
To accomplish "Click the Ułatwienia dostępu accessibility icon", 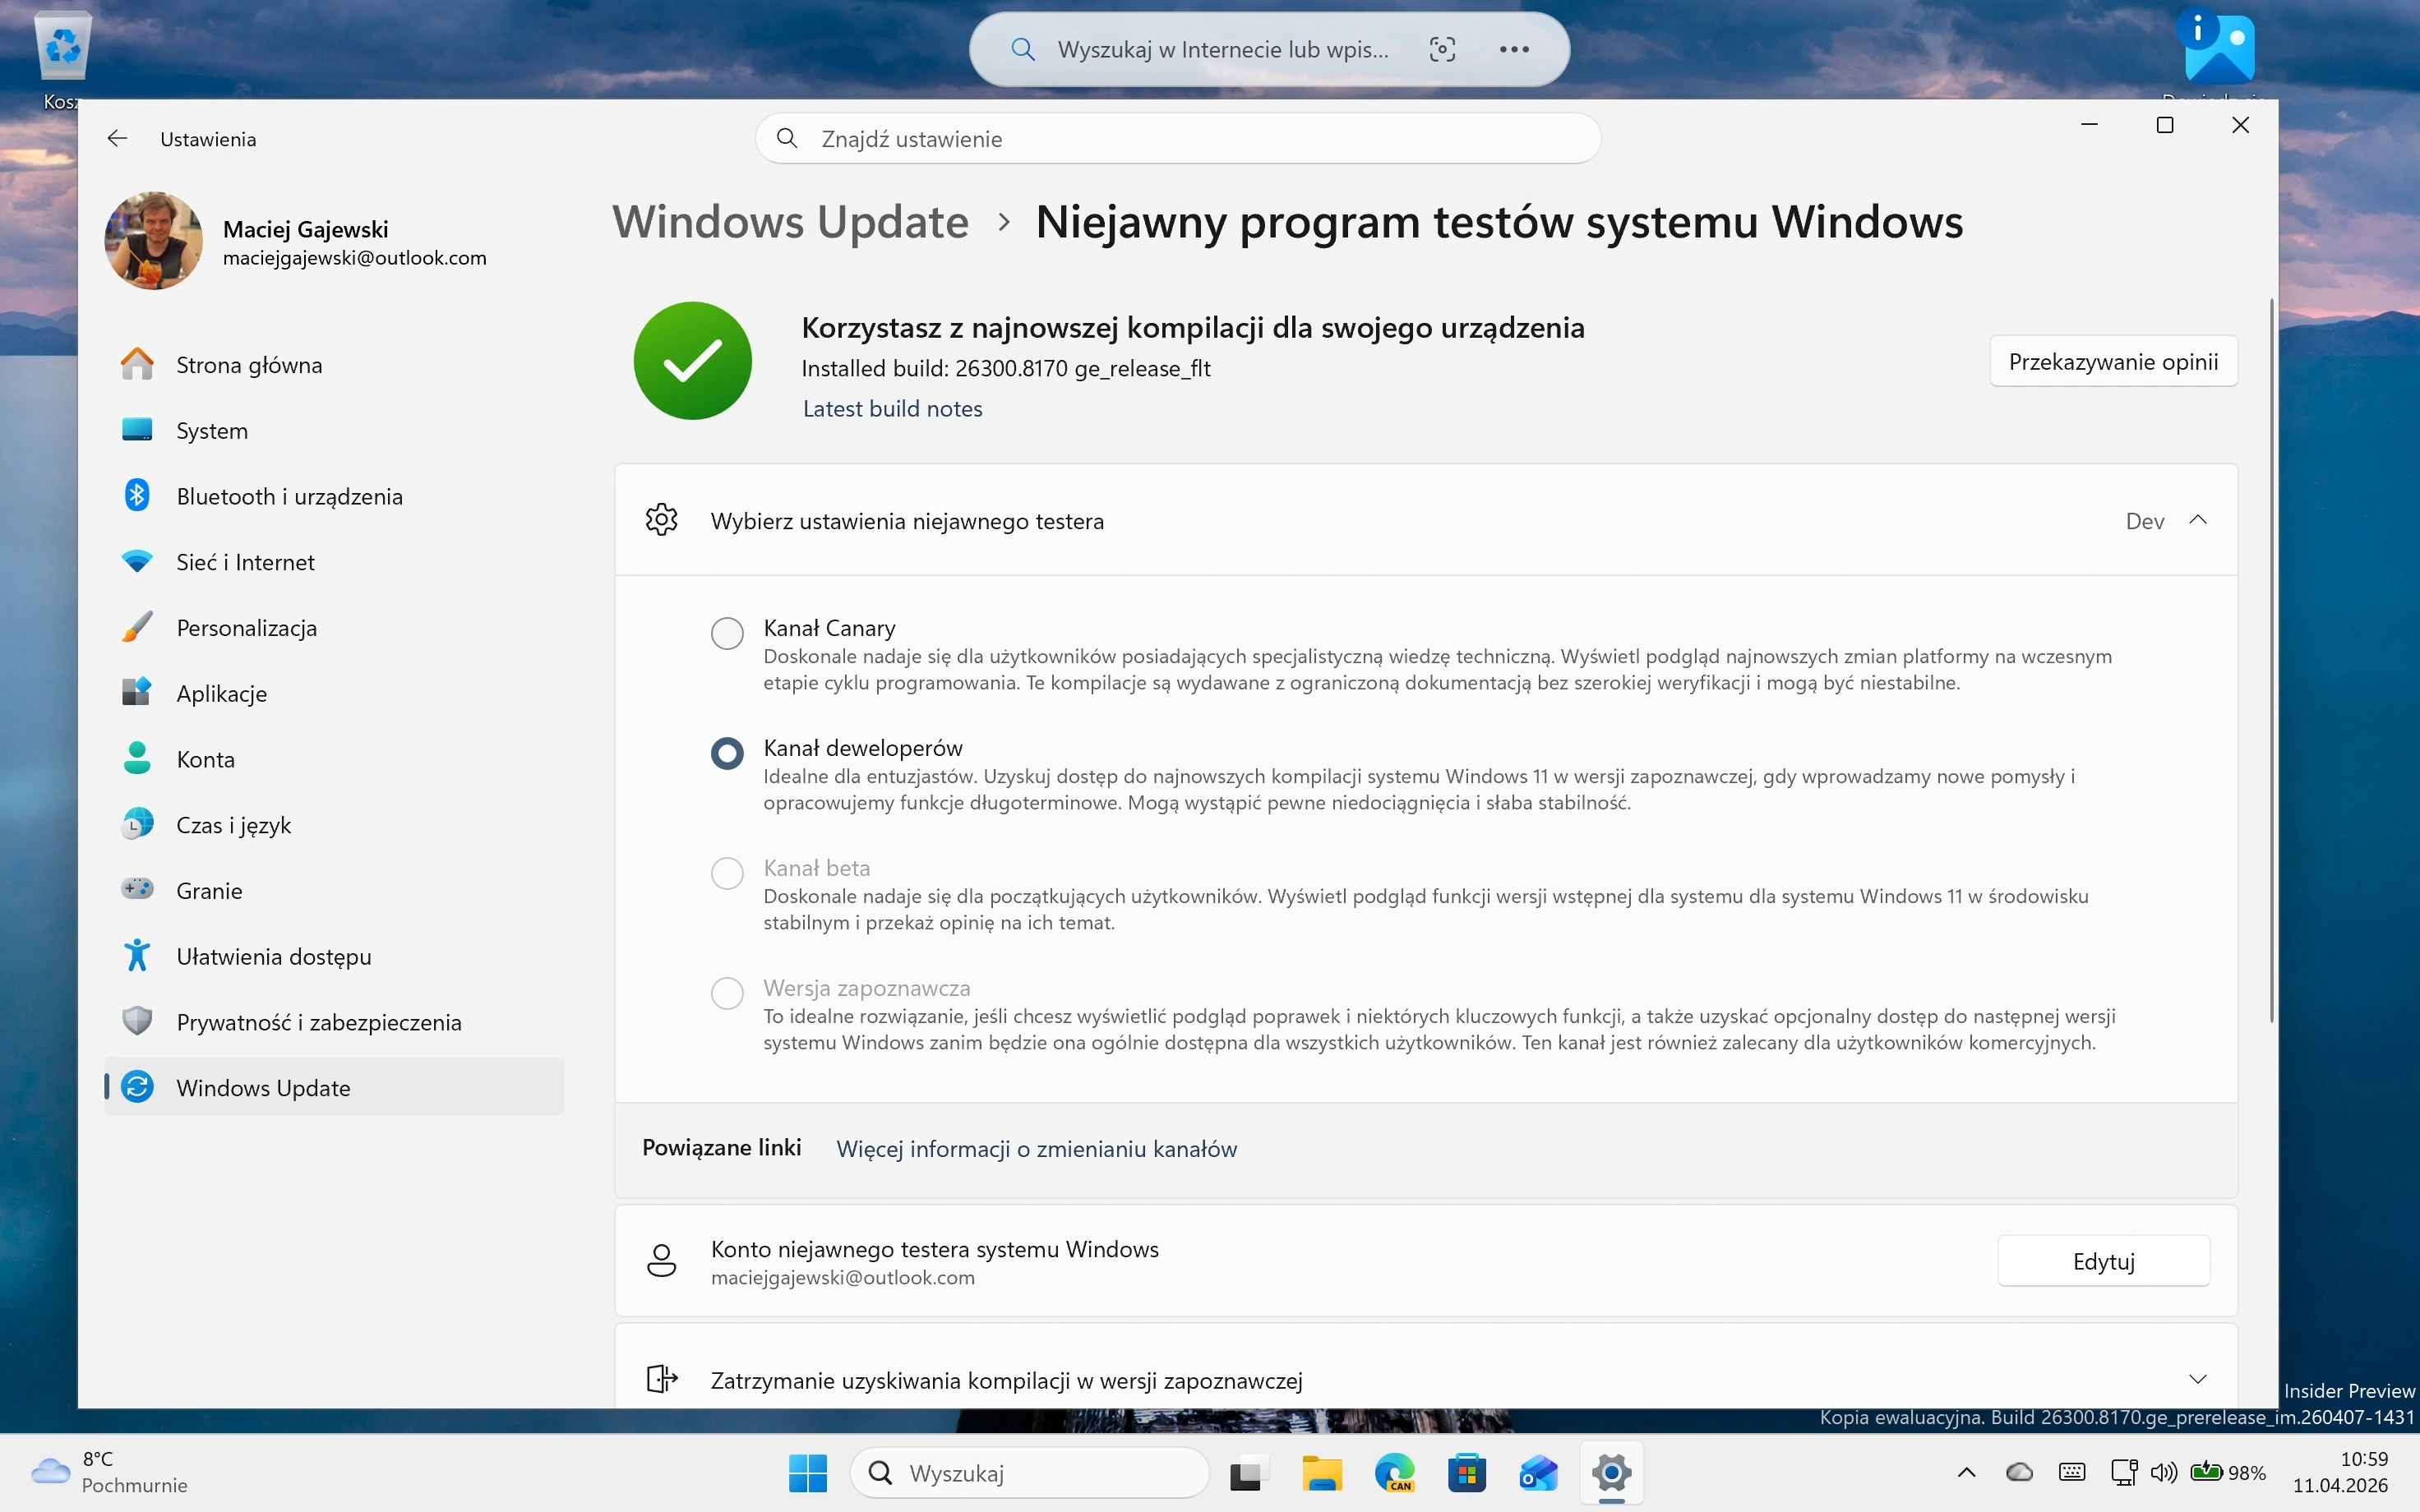I will click(x=137, y=955).
